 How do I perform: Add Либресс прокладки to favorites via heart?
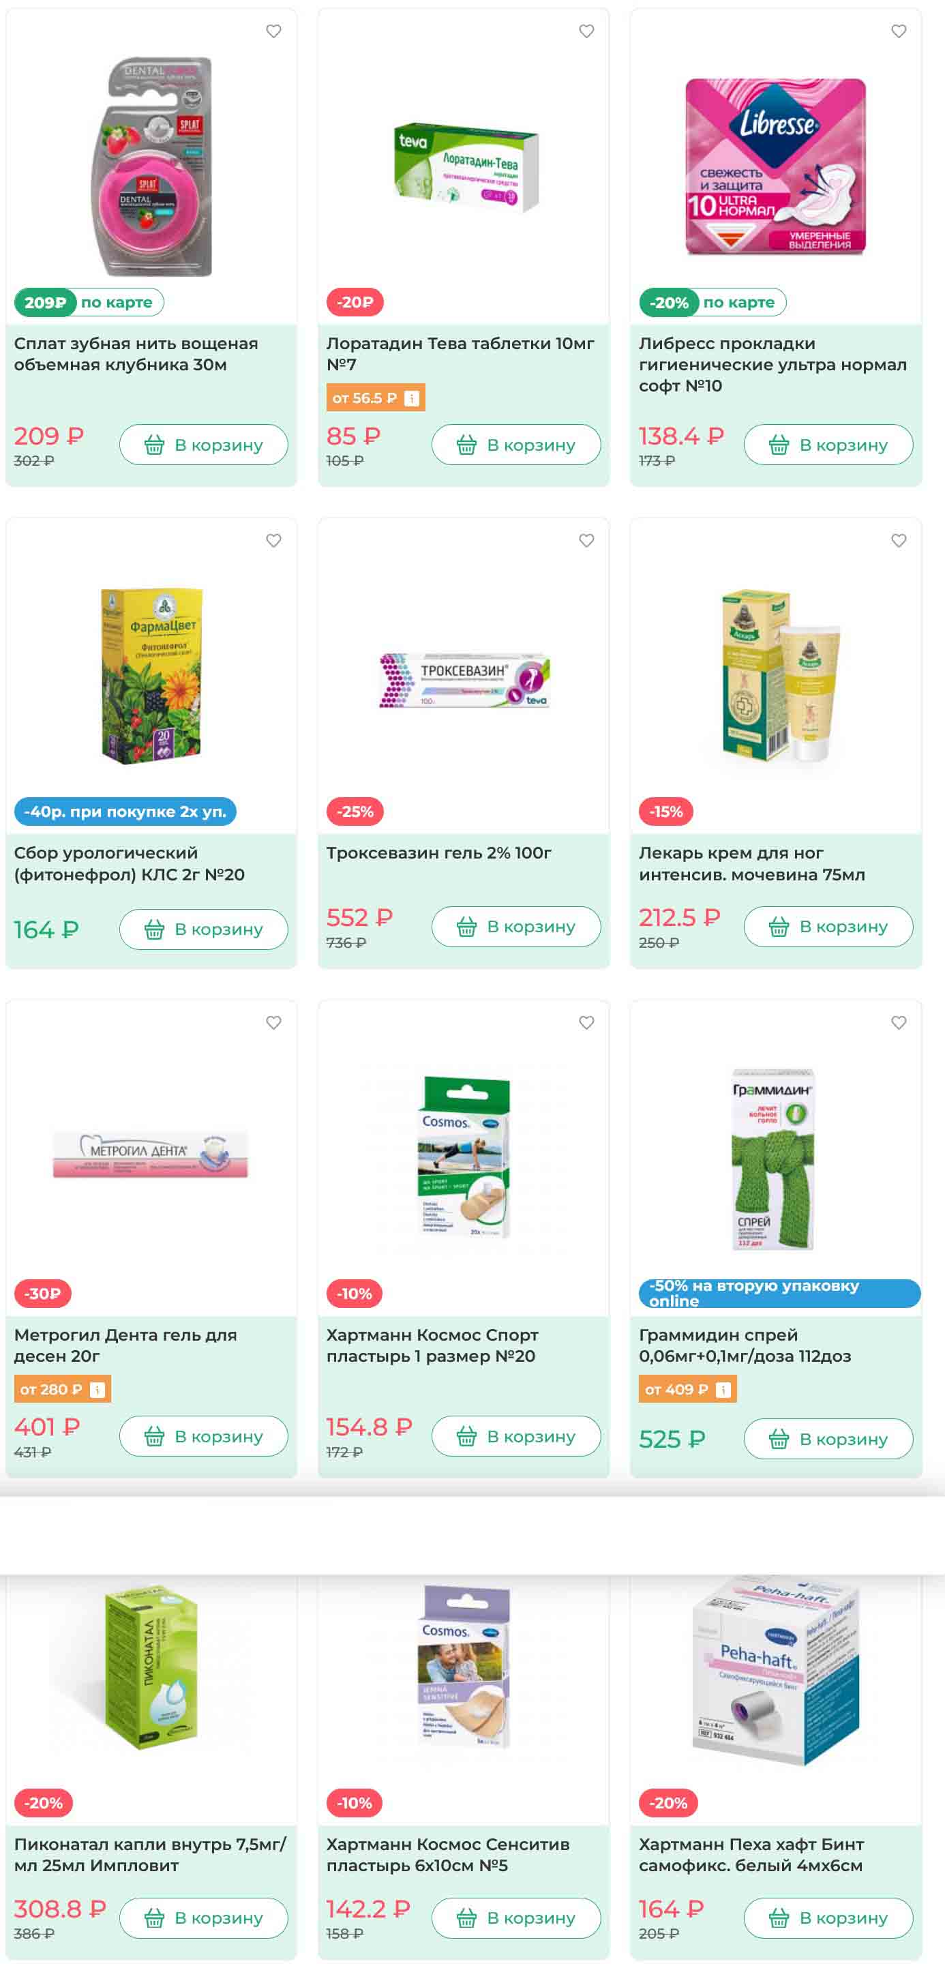899,31
